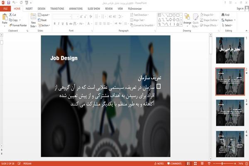Image resolution: width=249 pixels, height=166 pixels.
Task: Click the spell check icon in status bar
Action: 19,164
